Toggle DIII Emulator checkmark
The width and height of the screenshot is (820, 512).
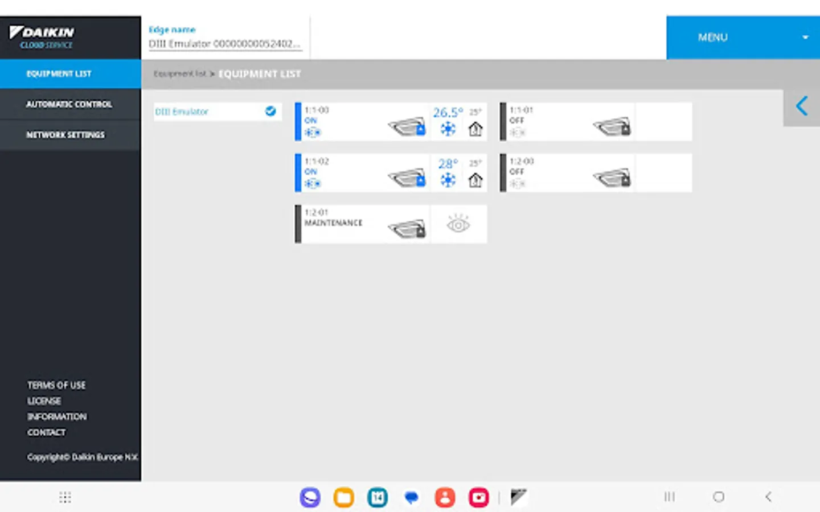coord(270,112)
